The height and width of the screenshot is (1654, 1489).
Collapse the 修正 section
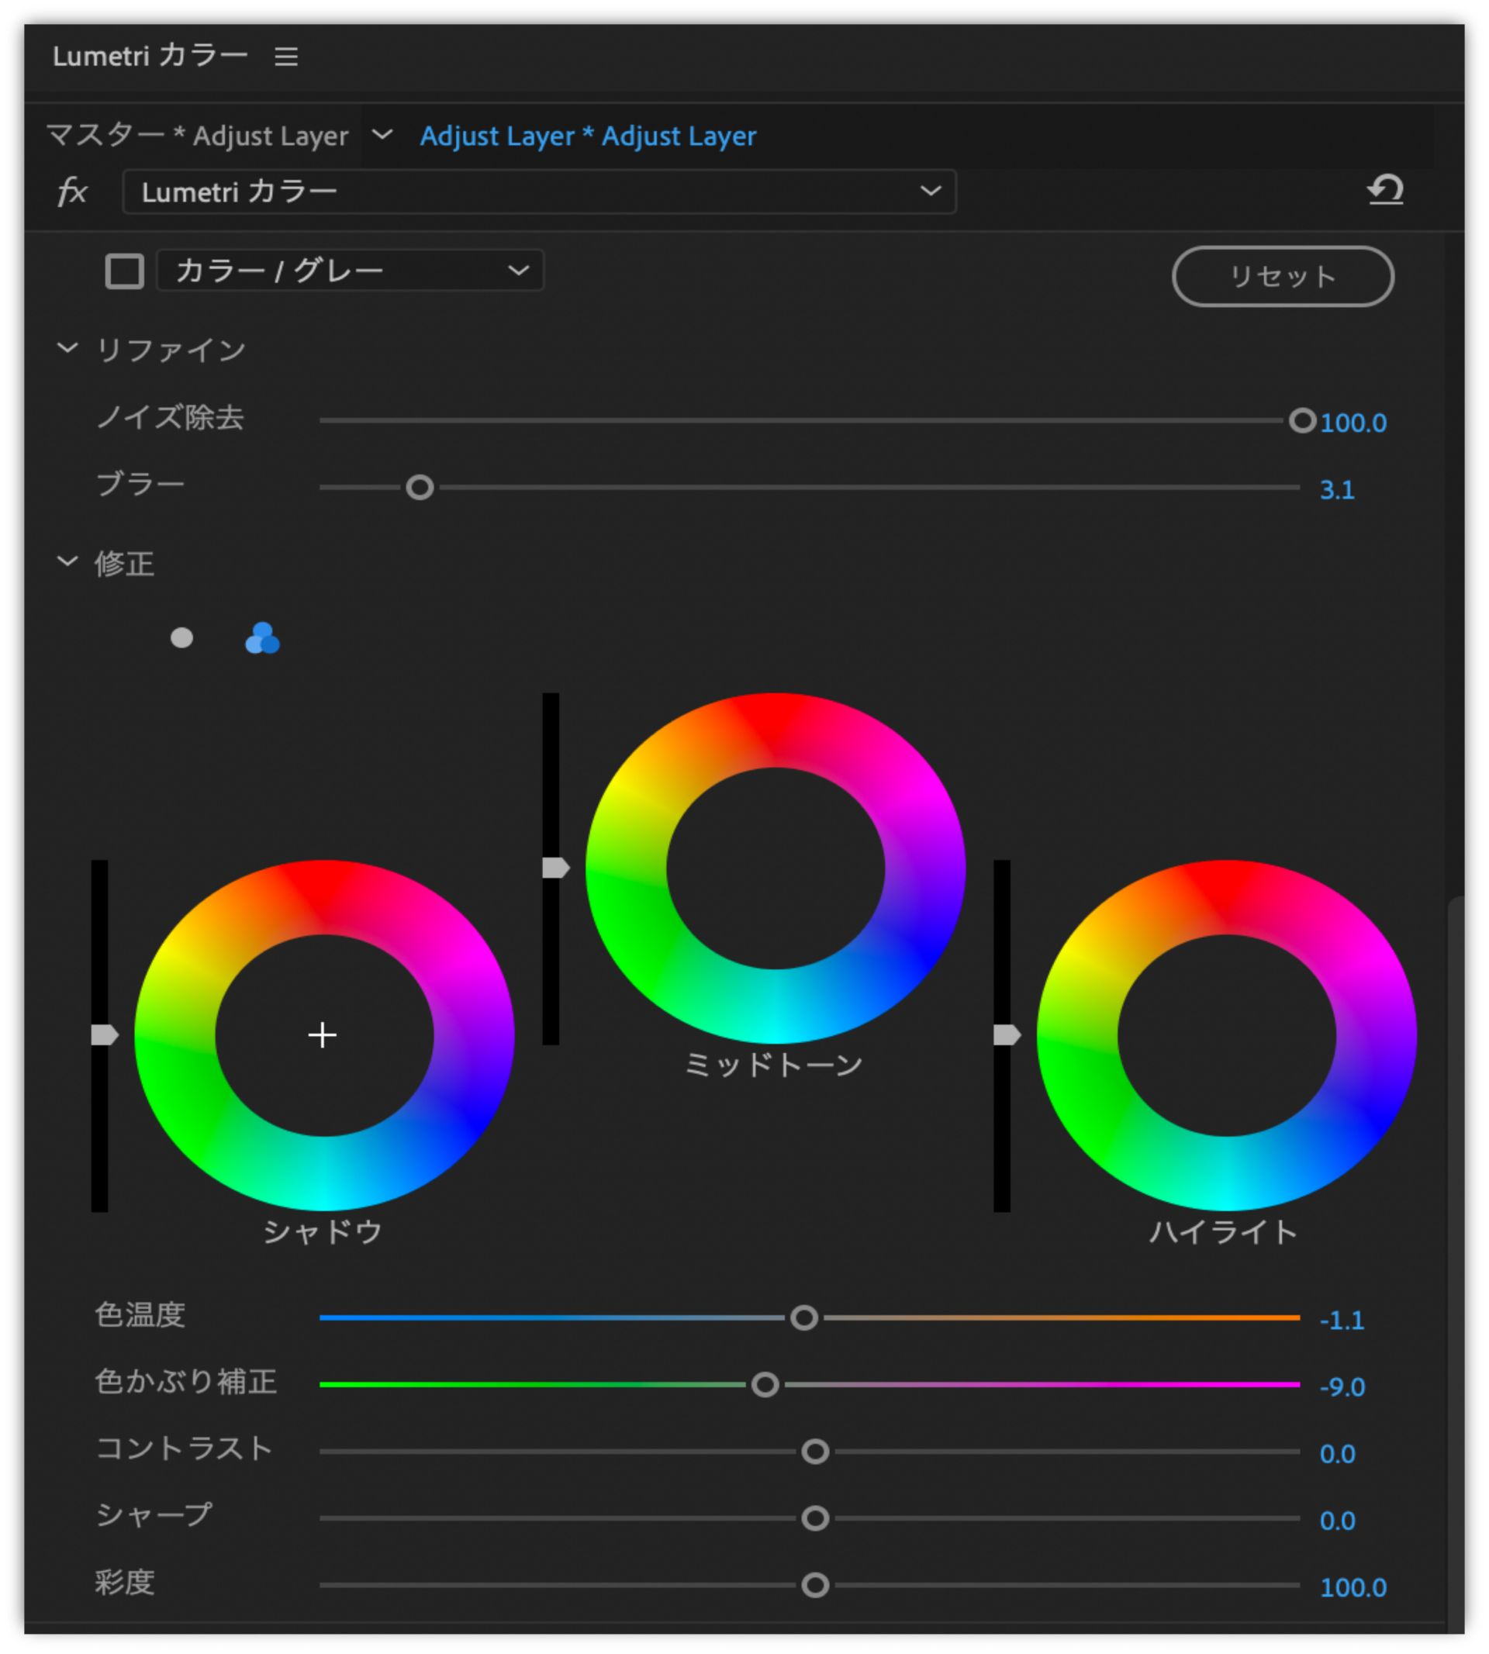[67, 561]
